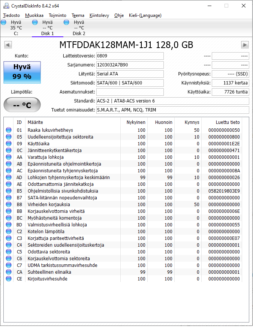The width and height of the screenshot is (253, 327).
Task: Select the Sektoreiden uudelleensijoituskertoja row
Action: pyautogui.click(x=123, y=245)
